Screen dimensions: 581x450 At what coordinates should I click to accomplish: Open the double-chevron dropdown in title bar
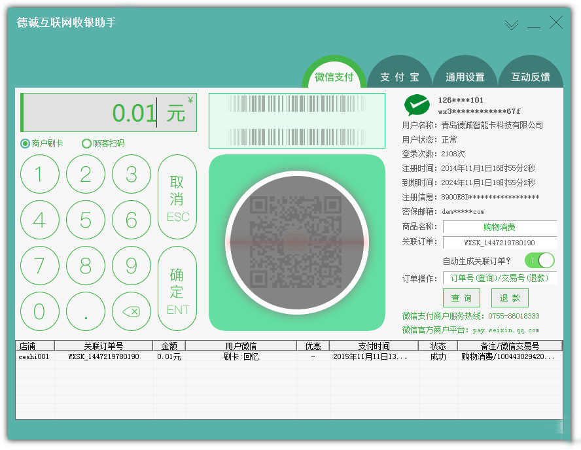(x=511, y=25)
